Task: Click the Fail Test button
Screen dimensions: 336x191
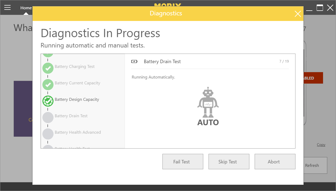Action: tap(183, 162)
